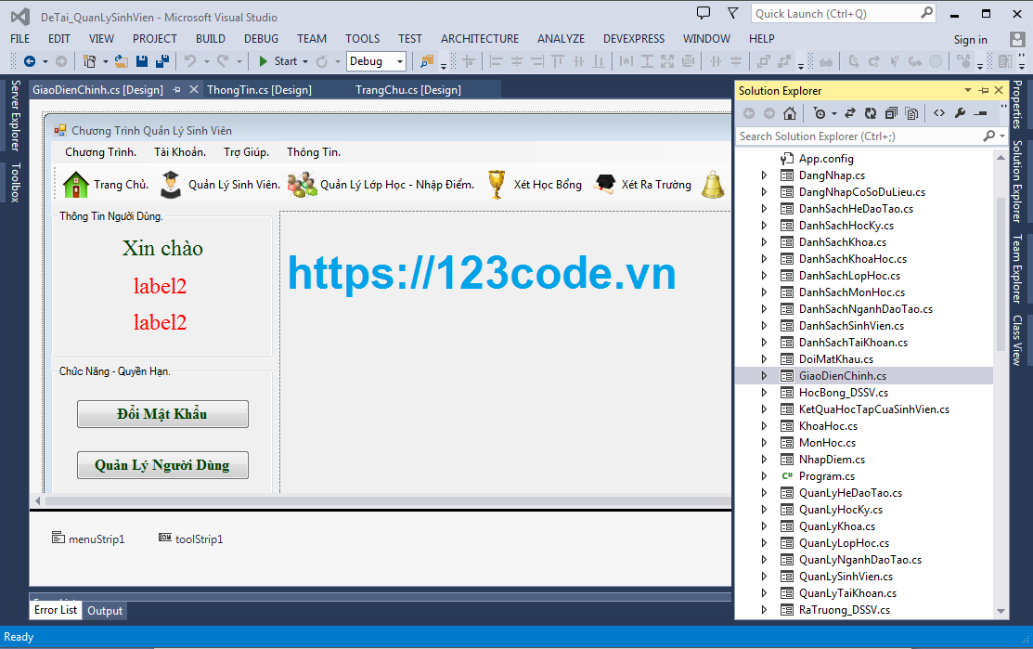Screen dimensions: 1033x649
Task: Click the Save icon in the main toolbar
Action: pyautogui.click(x=141, y=61)
